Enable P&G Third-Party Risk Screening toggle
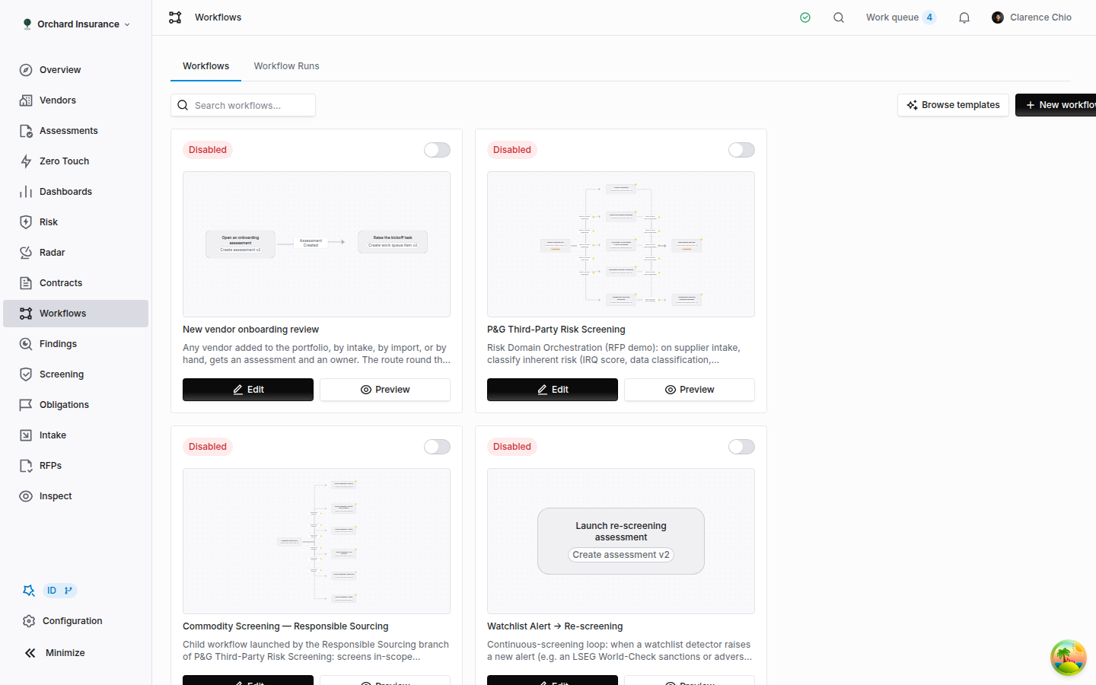The height and width of the screenshot is (685, 1096). coord(741,150)
